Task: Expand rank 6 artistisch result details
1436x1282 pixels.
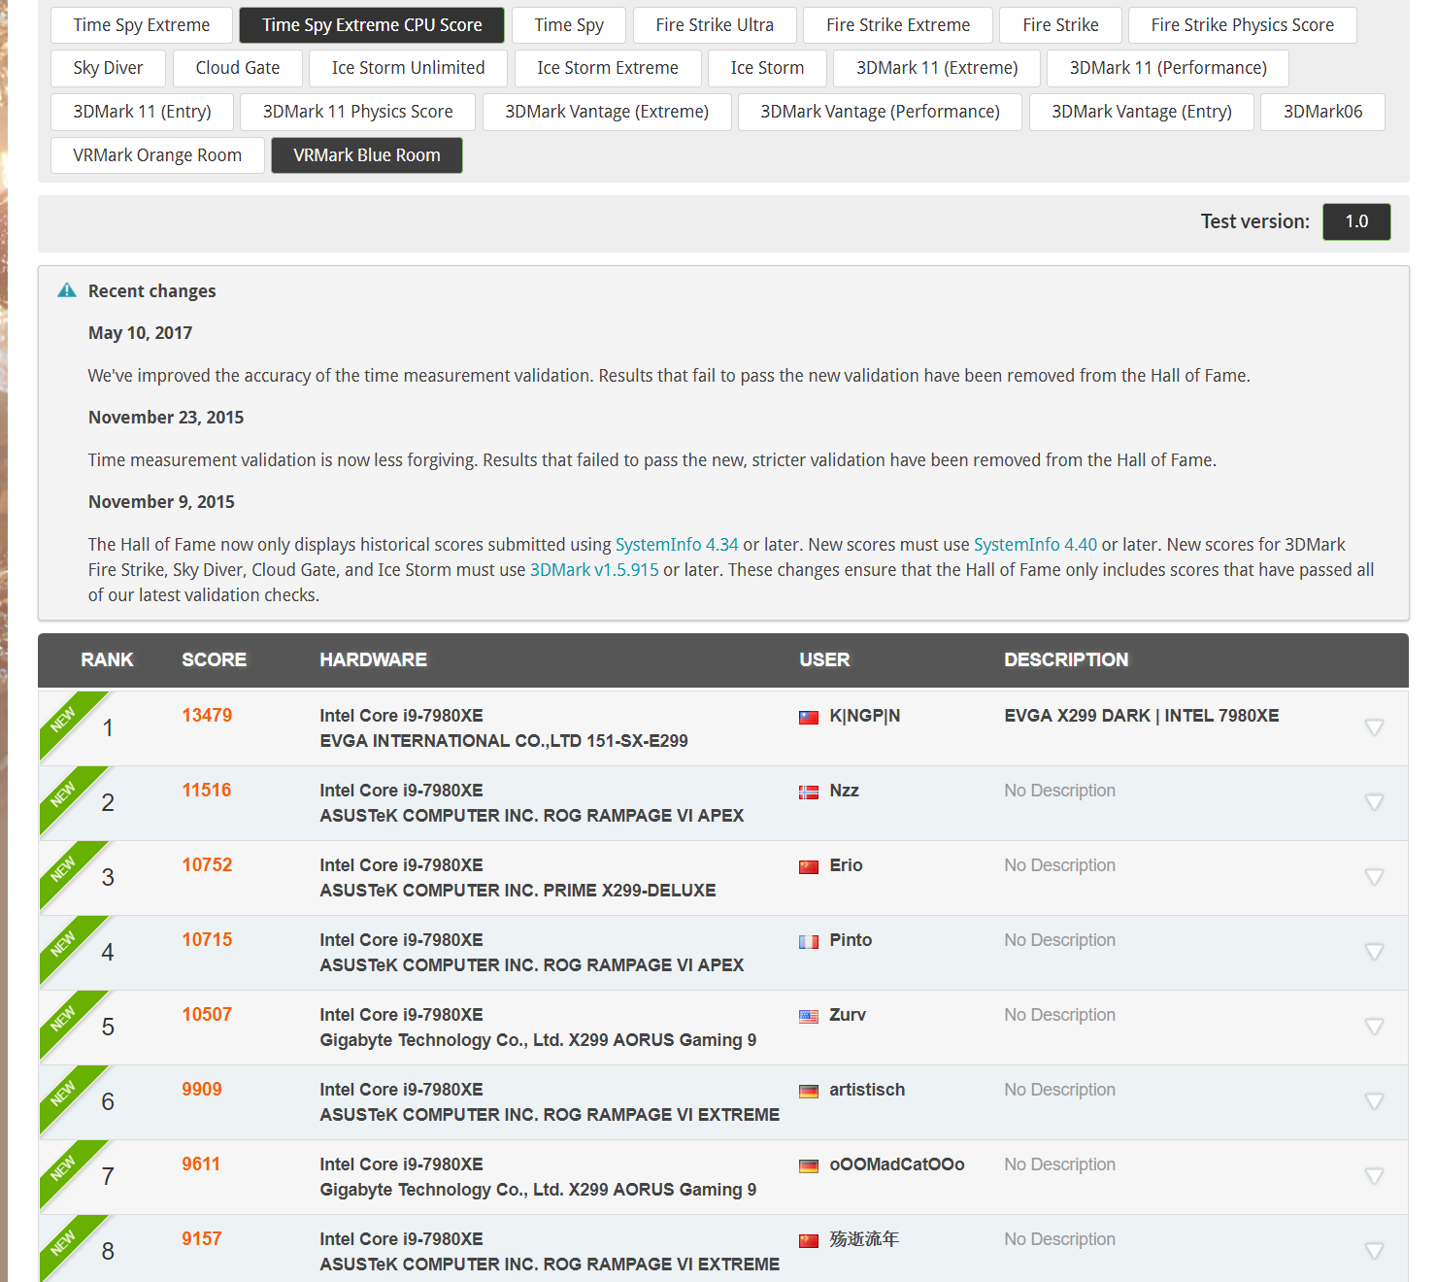Action: click(x=1374, y=1101)
